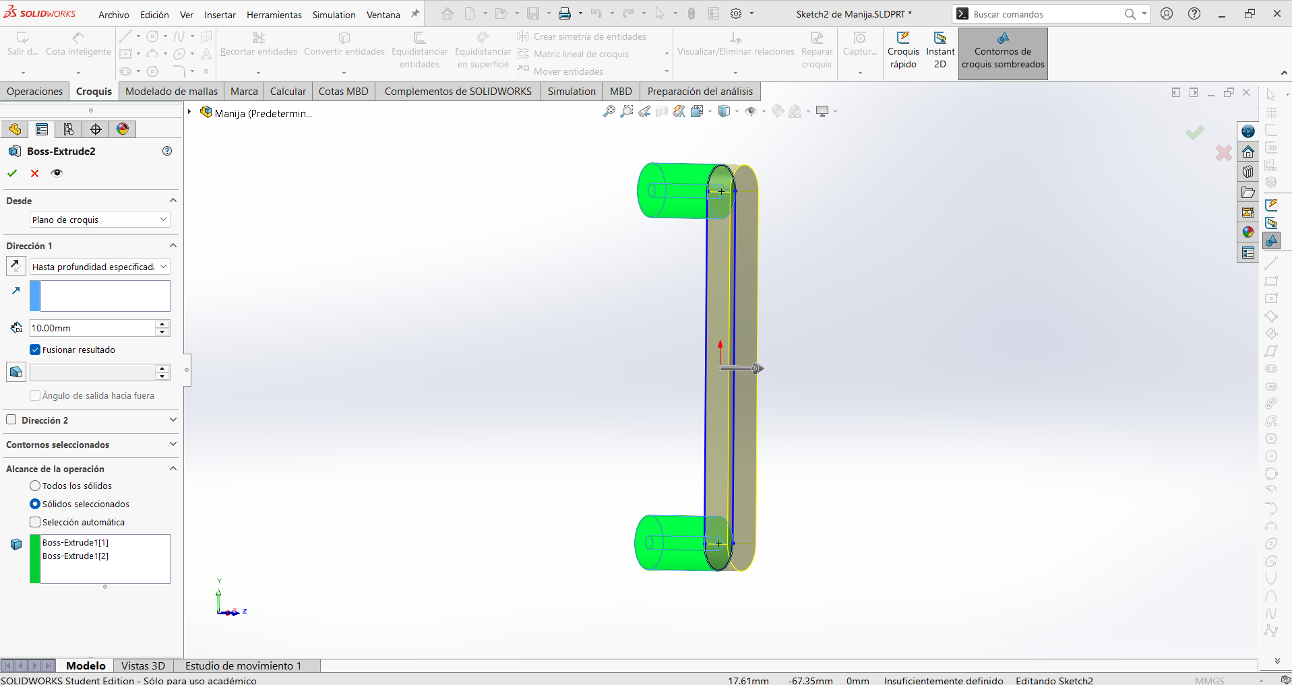Open the Herramientas menu
1292x685 pixels.
274,15
